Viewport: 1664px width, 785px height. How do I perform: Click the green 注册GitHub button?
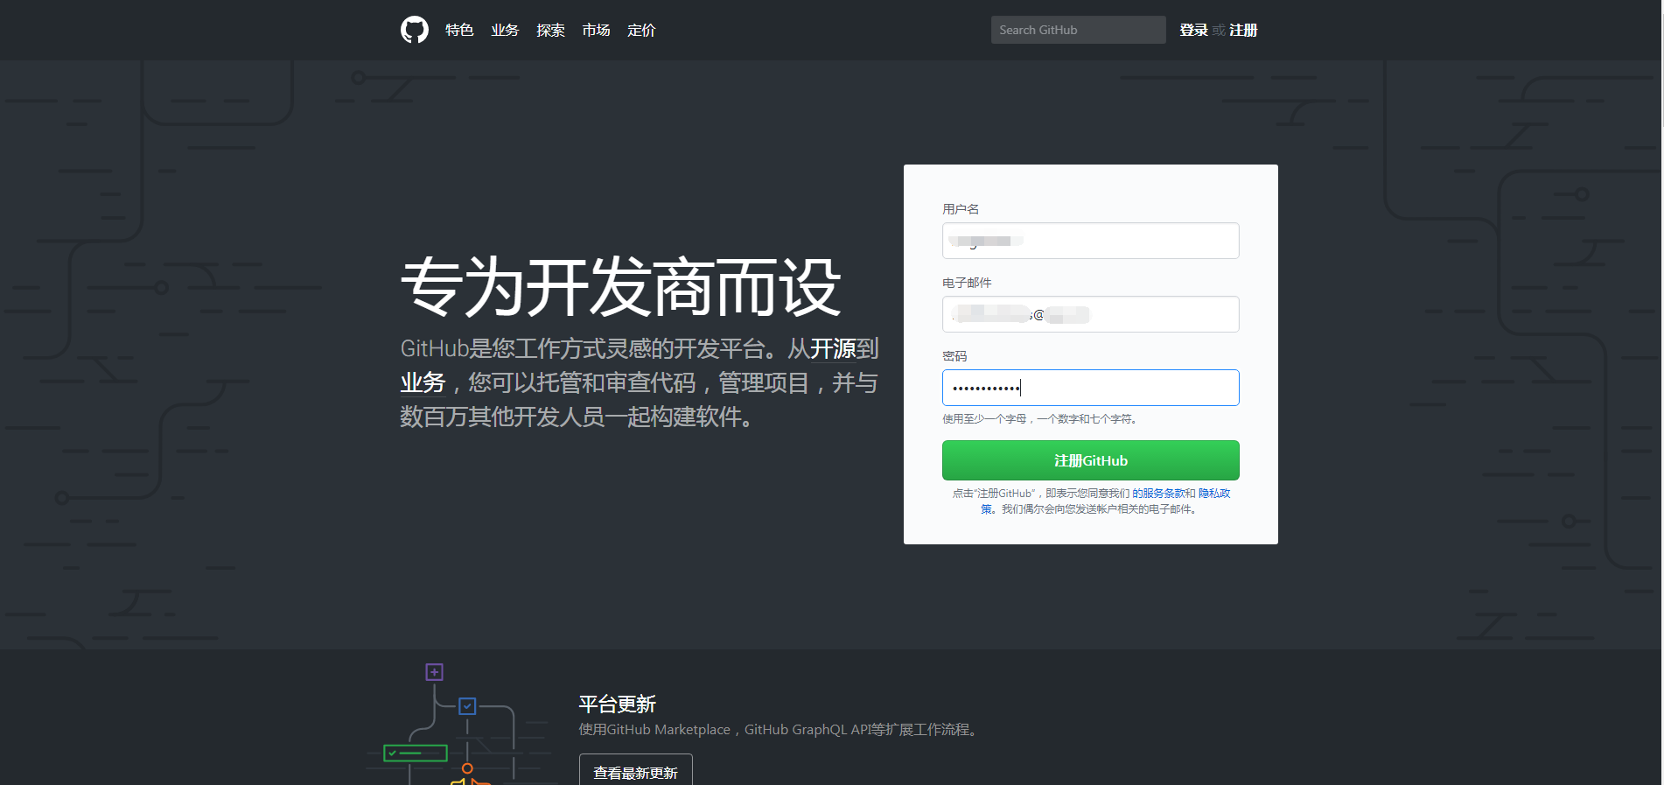(1090, 460)
